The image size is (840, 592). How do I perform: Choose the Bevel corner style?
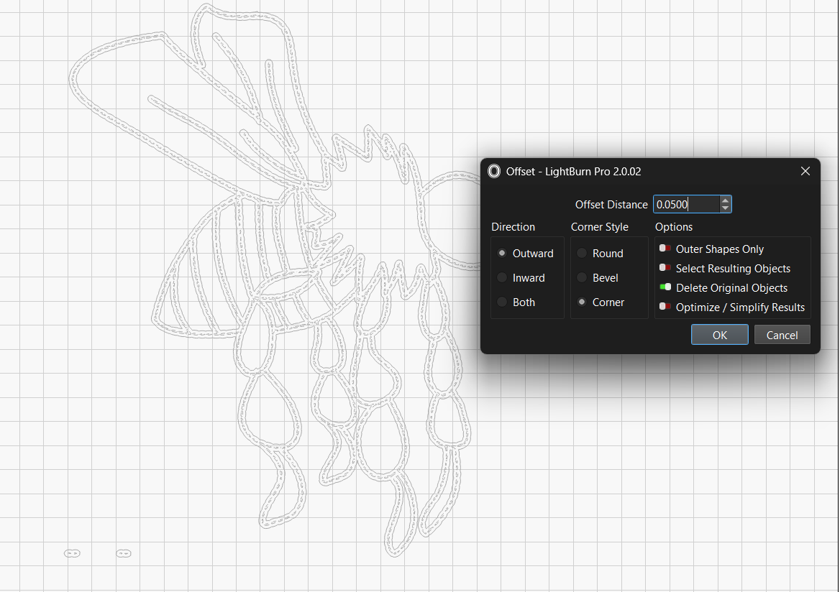point(581,277)
